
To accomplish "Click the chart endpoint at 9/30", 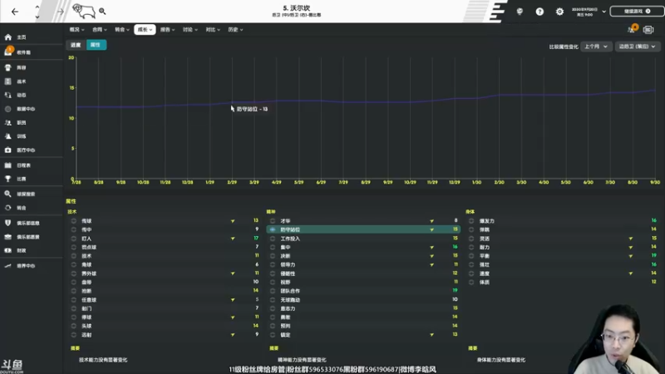I will 655,90.
